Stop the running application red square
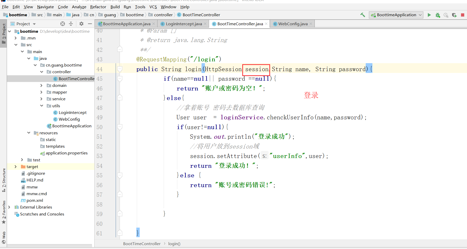The height and width of the screenshot is (249, 467). pyautogui.click(x=463, y=15)
